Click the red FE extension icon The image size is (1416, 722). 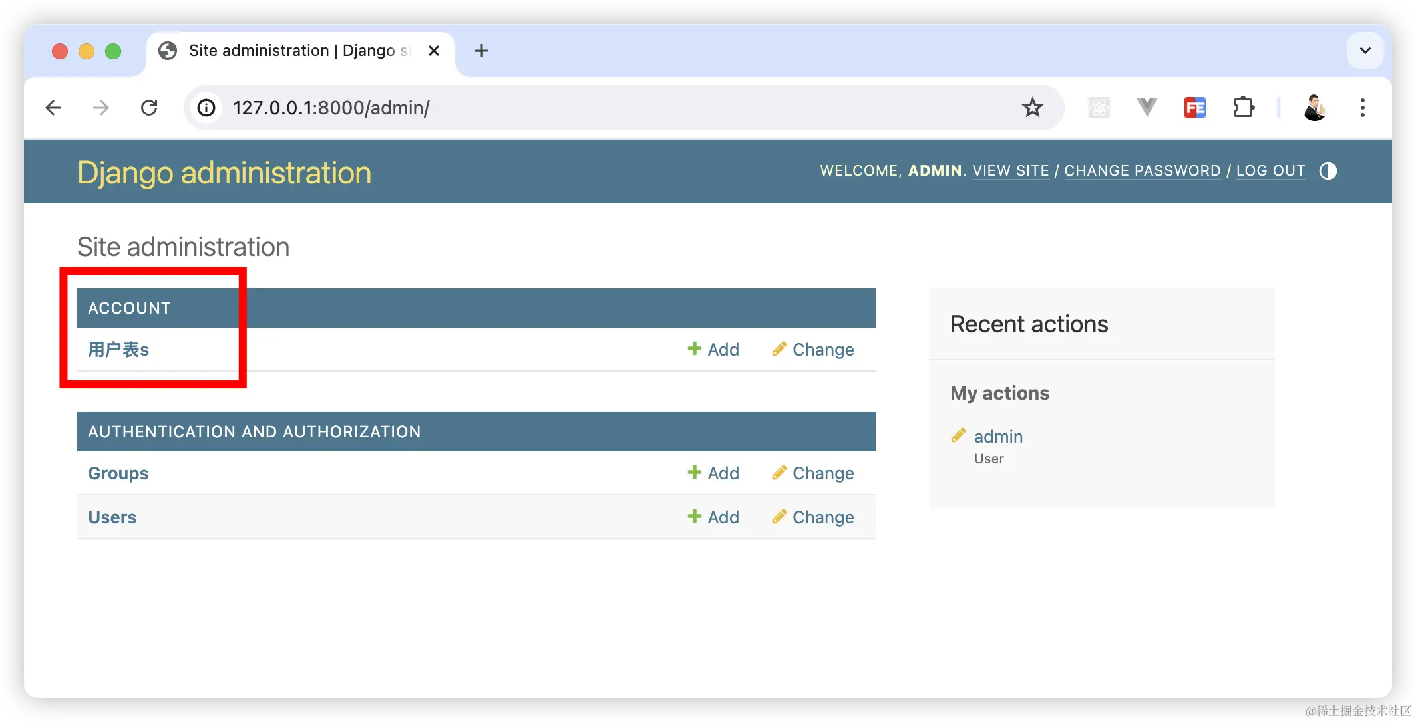click(x=1194, y=108)
